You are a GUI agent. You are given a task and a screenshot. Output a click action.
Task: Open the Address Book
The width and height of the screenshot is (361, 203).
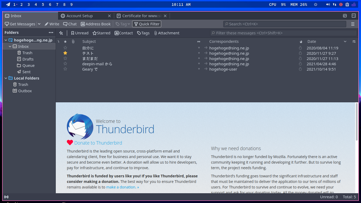point(96,24)
